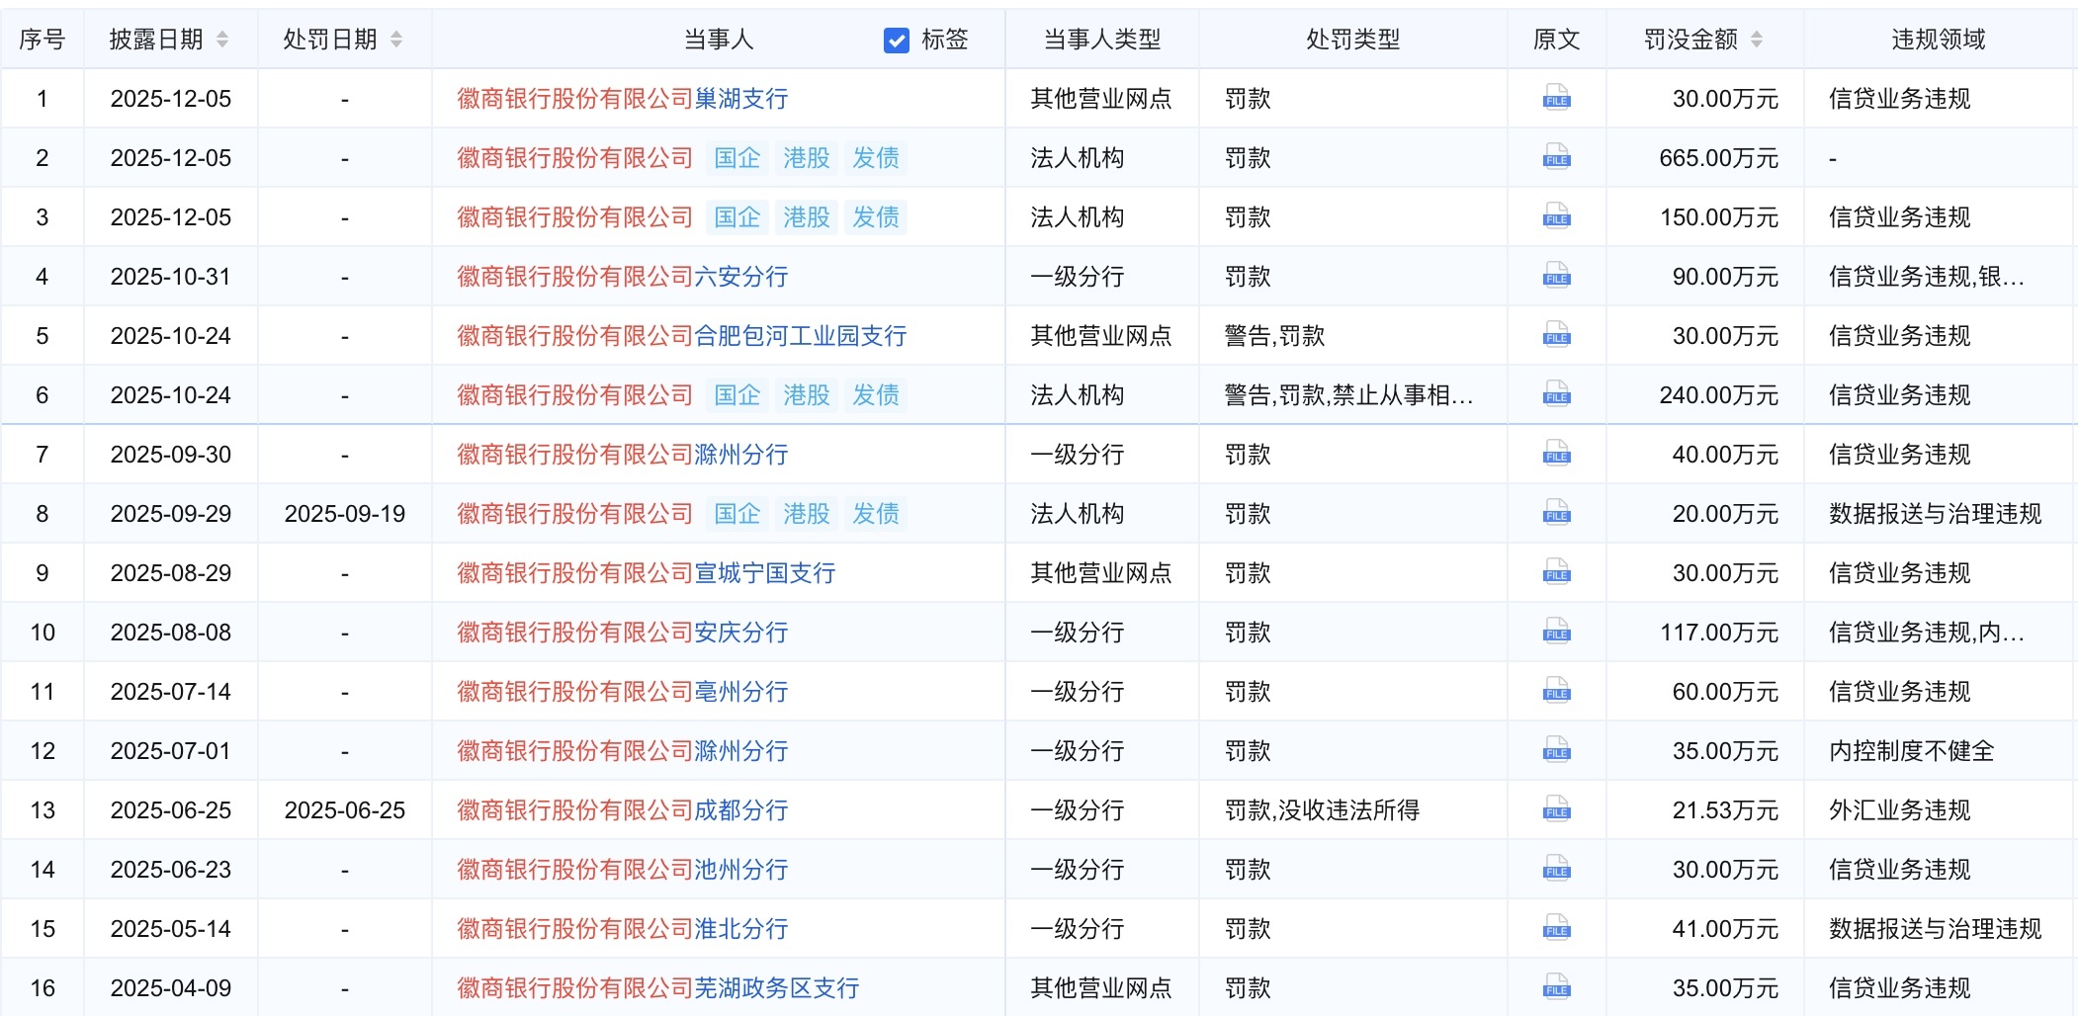Open the file icon in the 2025-09-29 row

coord(1556,513)
